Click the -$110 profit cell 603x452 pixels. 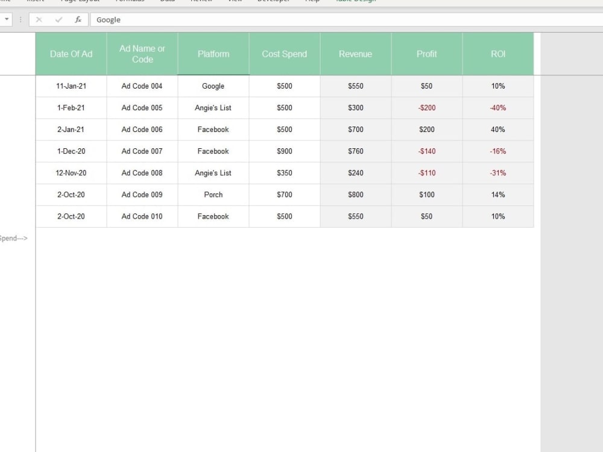click(x=427, y=173)
